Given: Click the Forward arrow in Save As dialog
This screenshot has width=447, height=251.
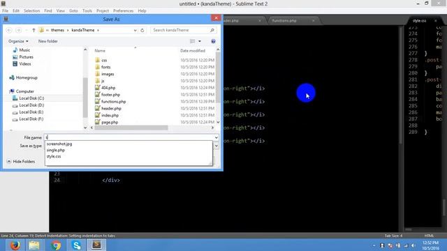Looking at the screenshot, I should click(19, 30).
